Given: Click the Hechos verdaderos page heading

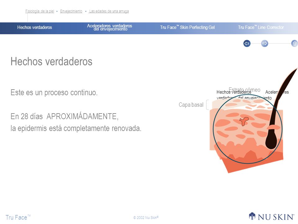Looking at the screenshot, I should (51, 62).
